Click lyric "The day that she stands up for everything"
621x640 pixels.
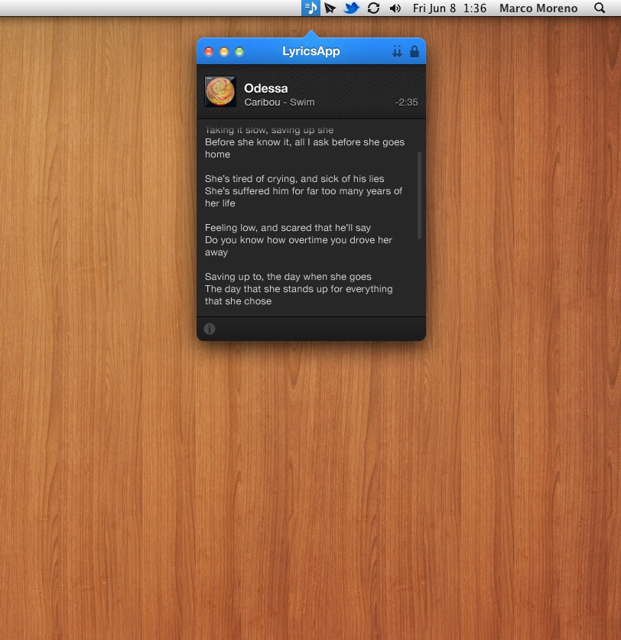pyautogui.click(x=299, y=289)
